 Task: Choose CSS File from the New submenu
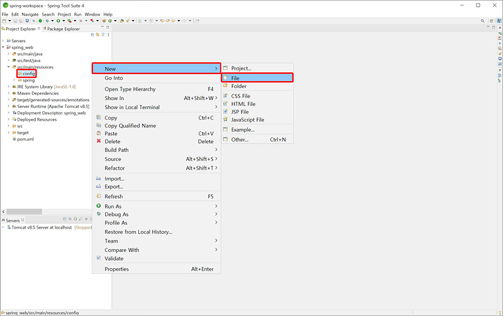tap(257, 96)
